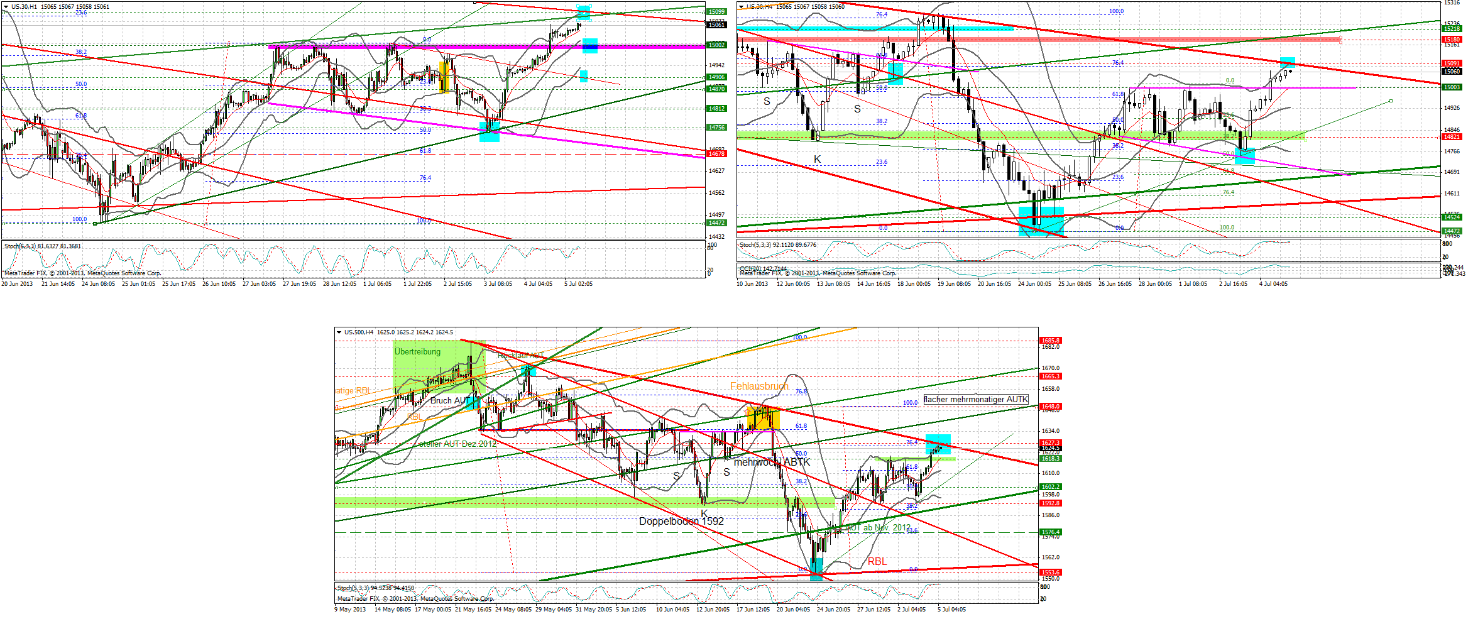This screenshot has width=1473, height=641.
Task: Click the '9 May 2013' date axis label
Action: tap(350, 610)
